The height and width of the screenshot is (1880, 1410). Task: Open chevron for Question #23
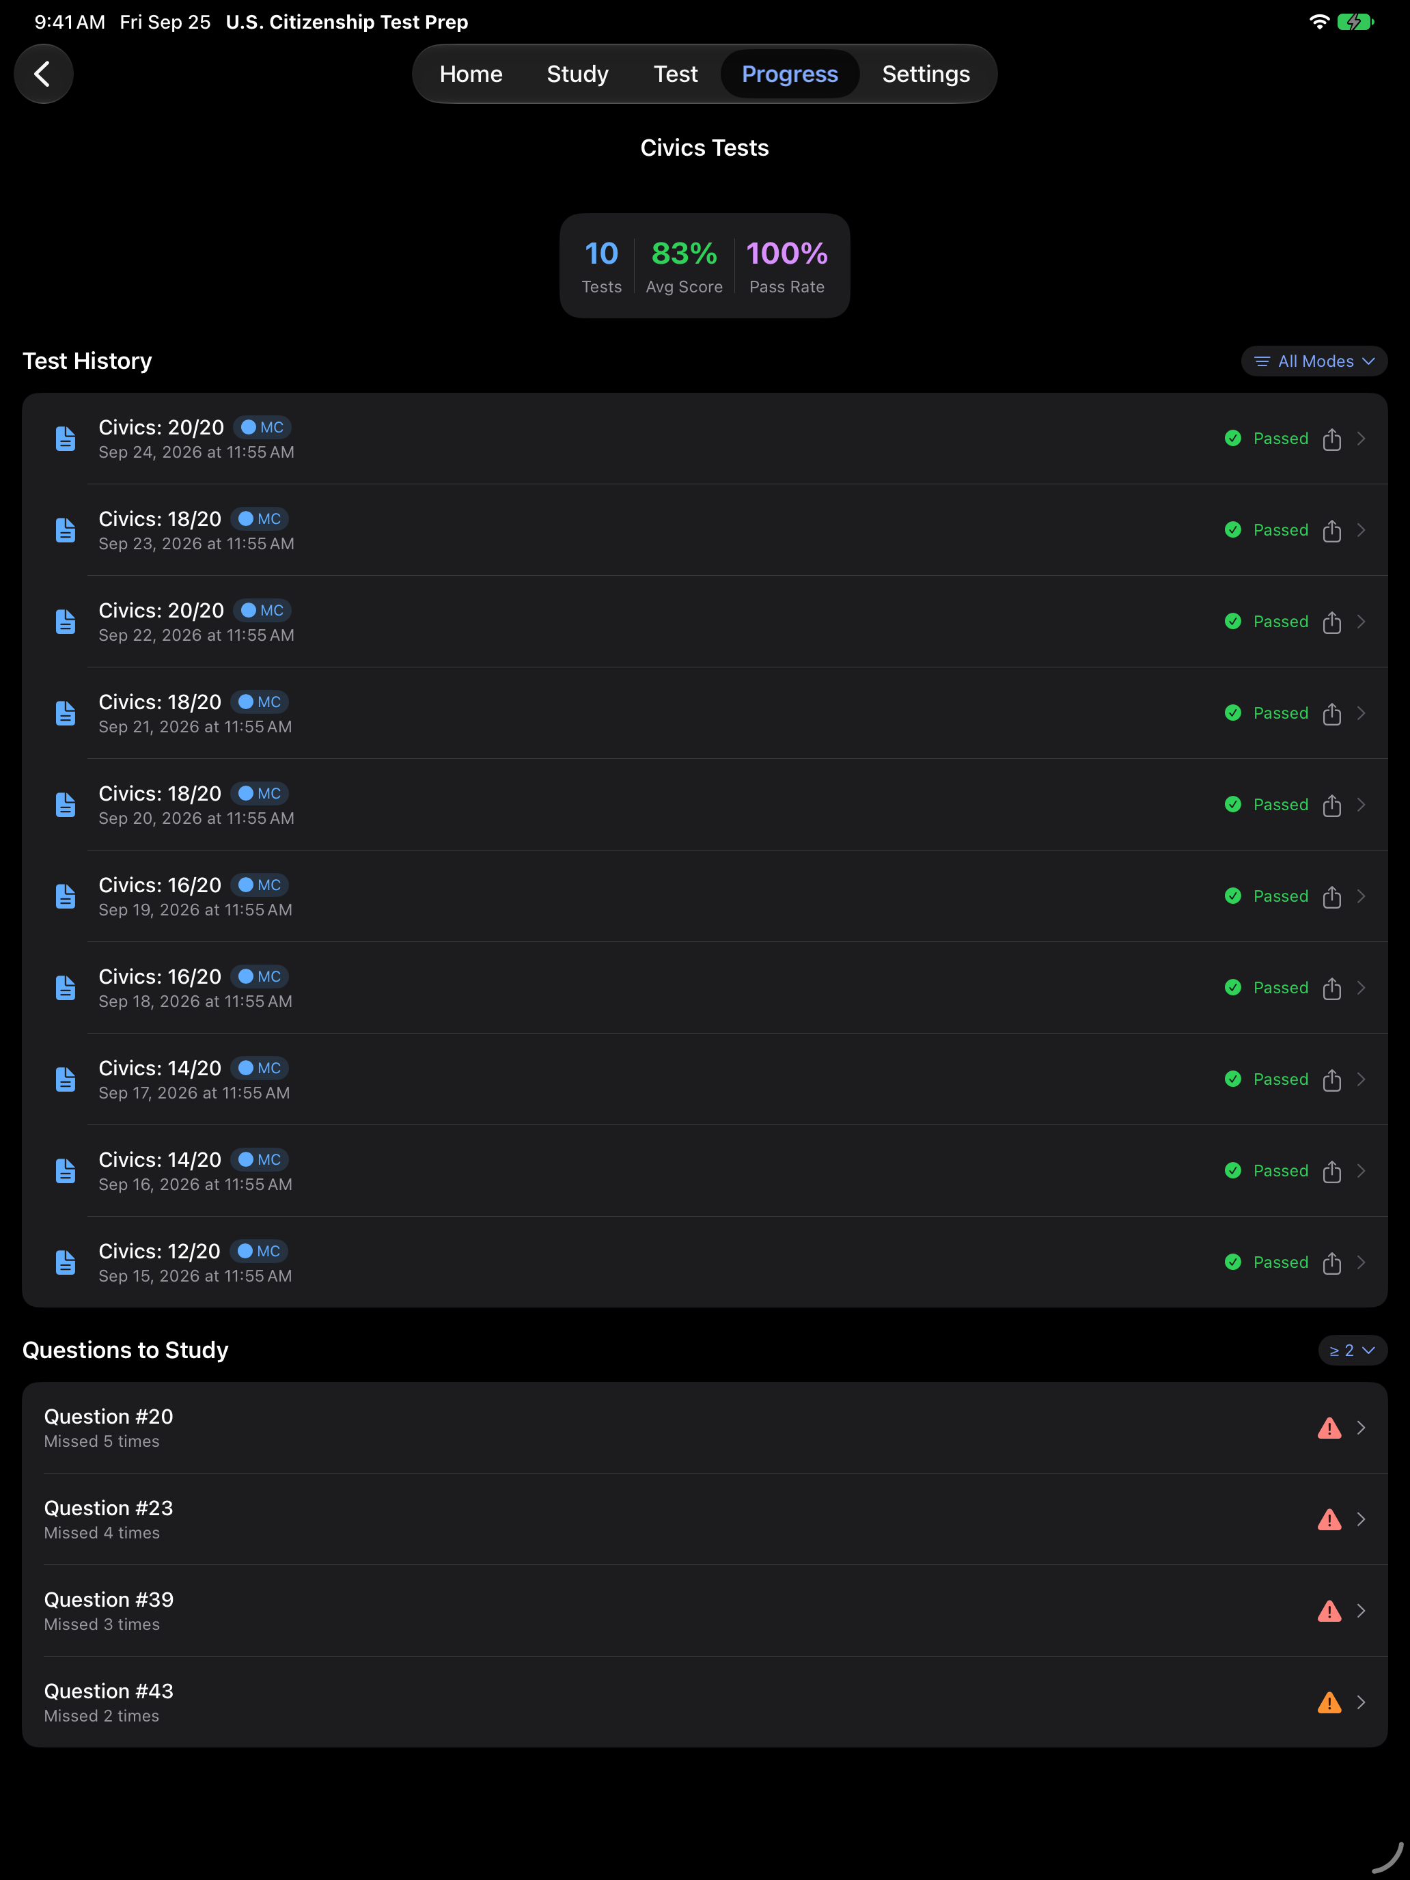tap(1361, 1519)
